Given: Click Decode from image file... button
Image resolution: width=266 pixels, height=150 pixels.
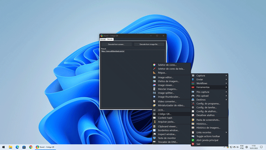Looking at the screenshot, I should 149,44.
